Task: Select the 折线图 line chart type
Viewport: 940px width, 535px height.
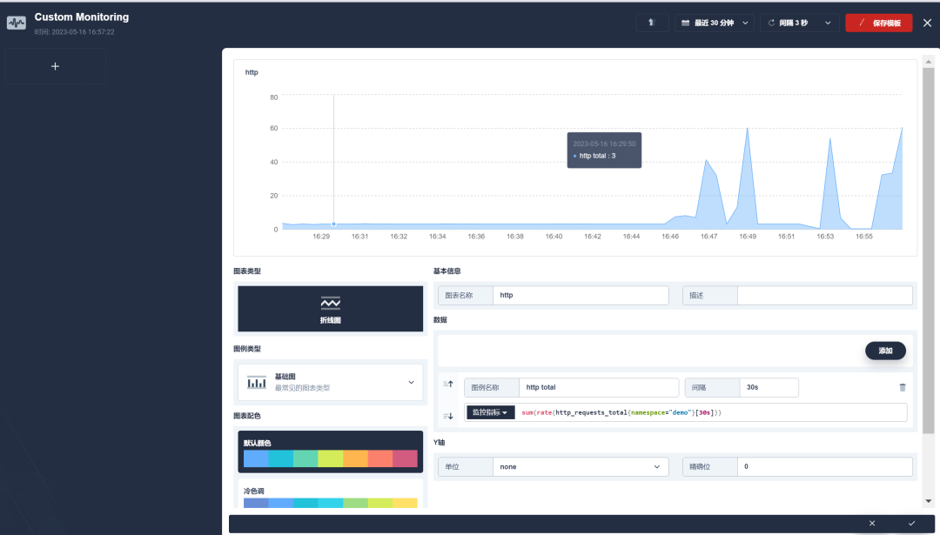Action: point(331,309)
